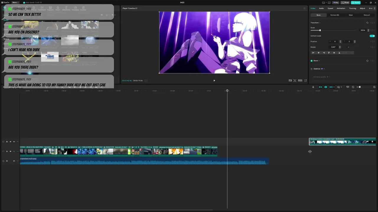
Task: Select the Remove BG sub-tab
Action: [x=335, y=15]
